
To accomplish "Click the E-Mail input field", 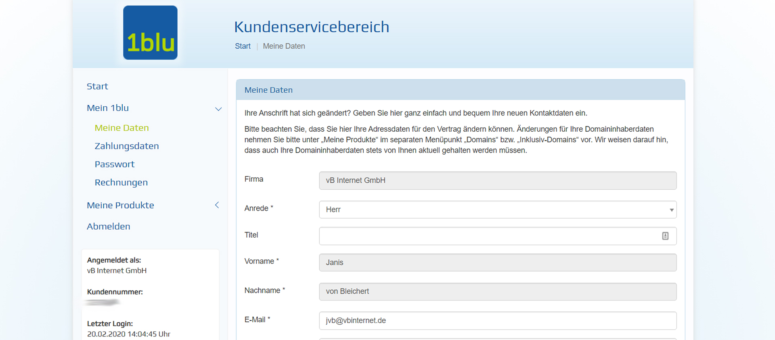I will [x=498, y=321].
